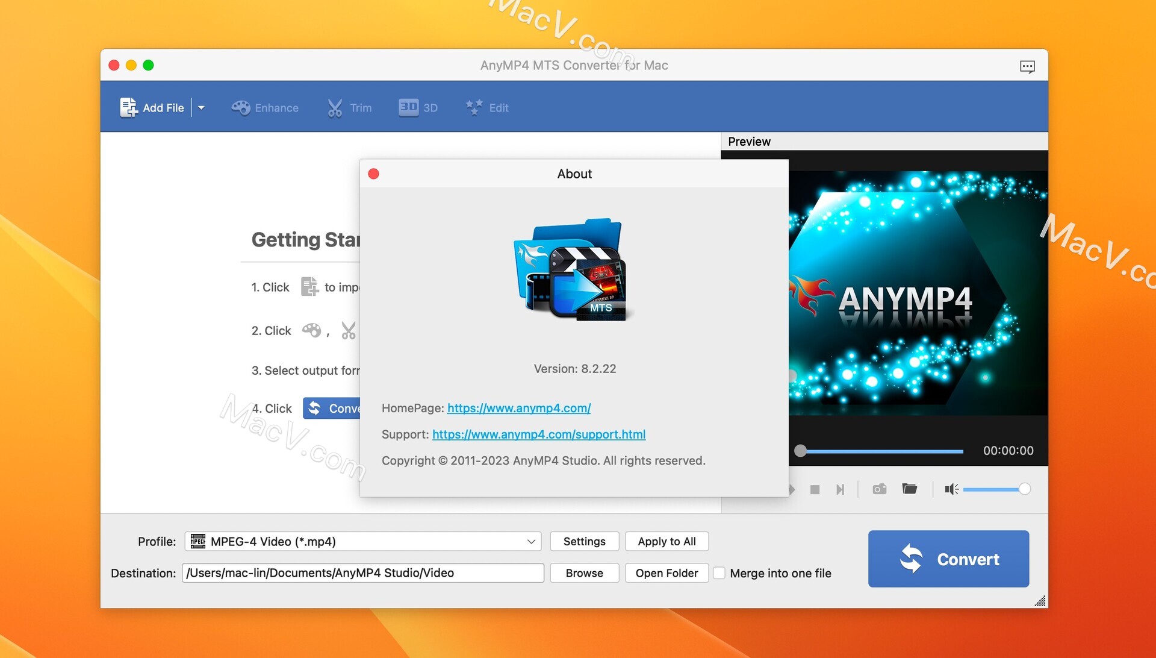1156x658 pixels.
Task: Open the Edit effects tool
Action: tap(487, 108)
